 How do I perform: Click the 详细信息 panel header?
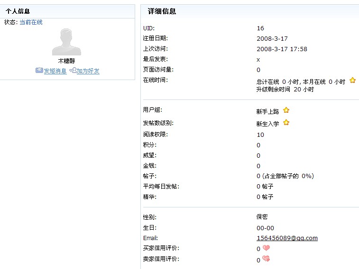click(162, 11)
